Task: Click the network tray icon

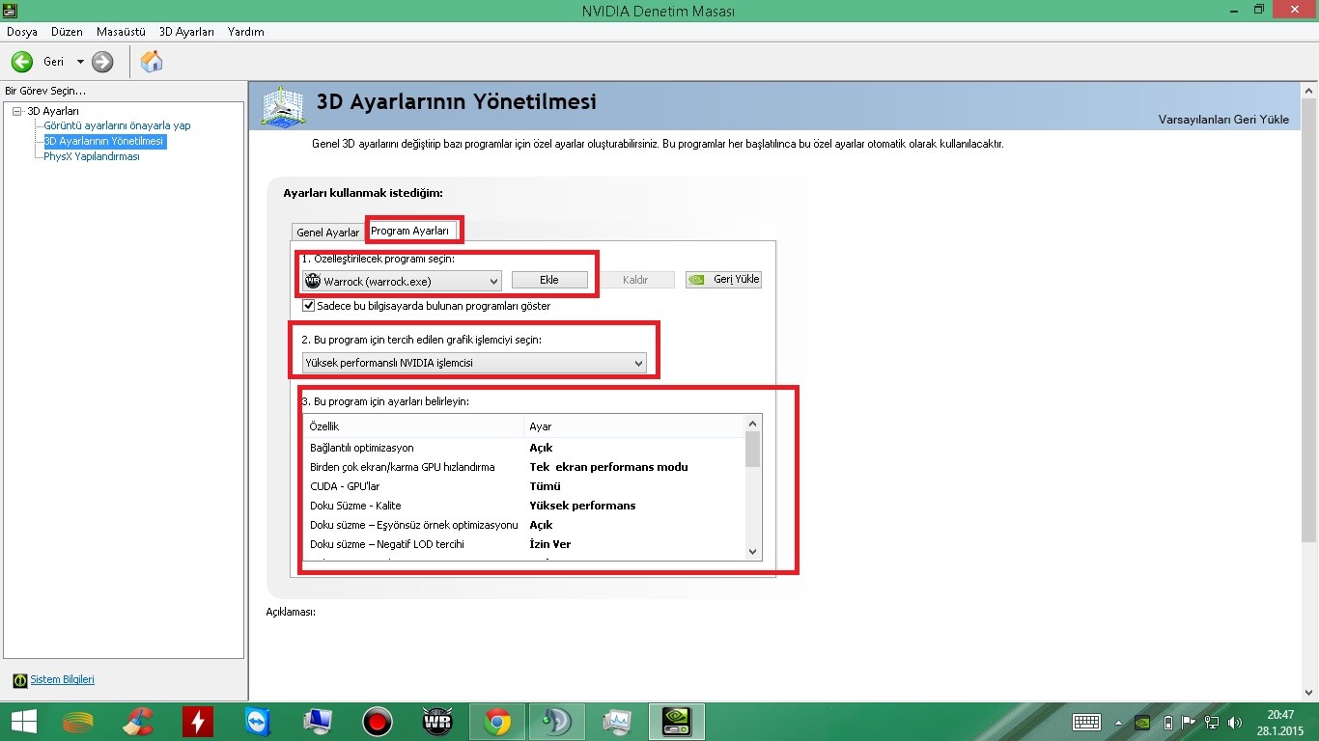Action: [1212, 722]
